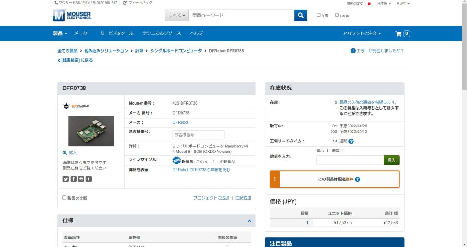Click the print icon below image
Screen dimensions: 467x247
coord(81,179)
